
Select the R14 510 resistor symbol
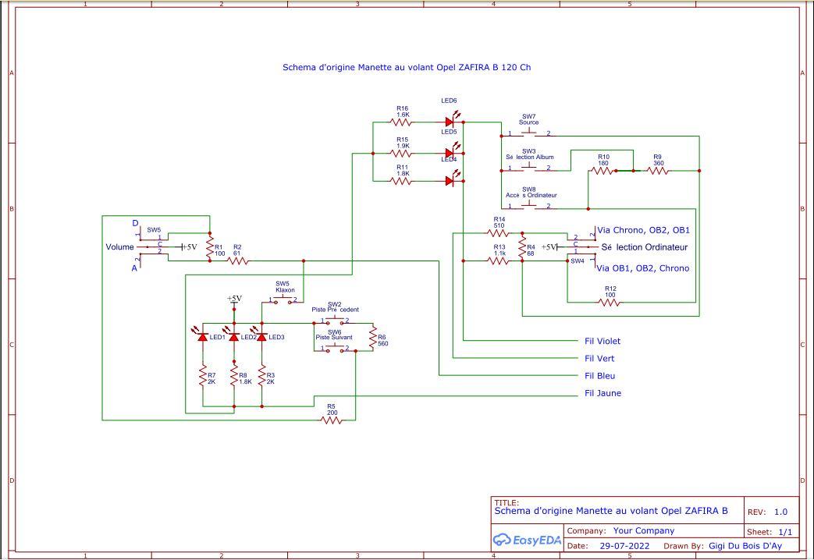click(499, 233)
